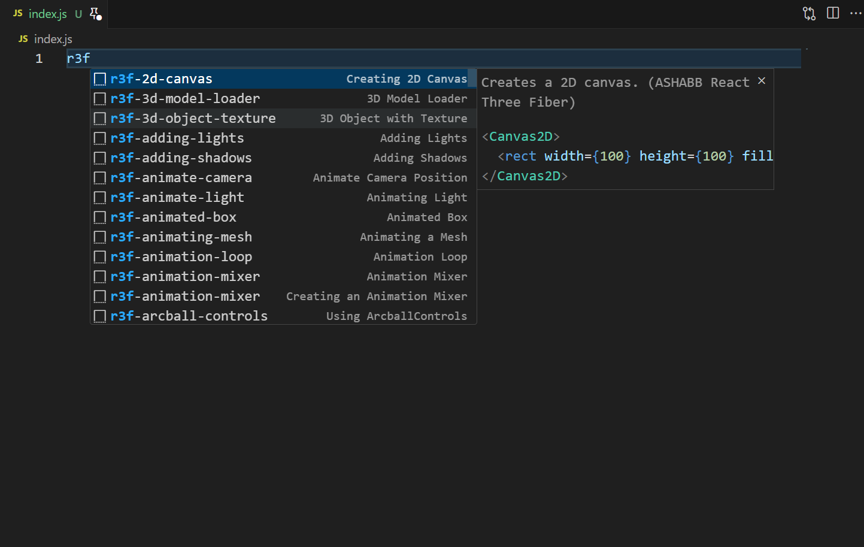The height and width of the screenshot is (547, 864).
Task: Select r3f-animation-mixer labeled Creating an Animation Mixer
Action: (x=283, y=297)
